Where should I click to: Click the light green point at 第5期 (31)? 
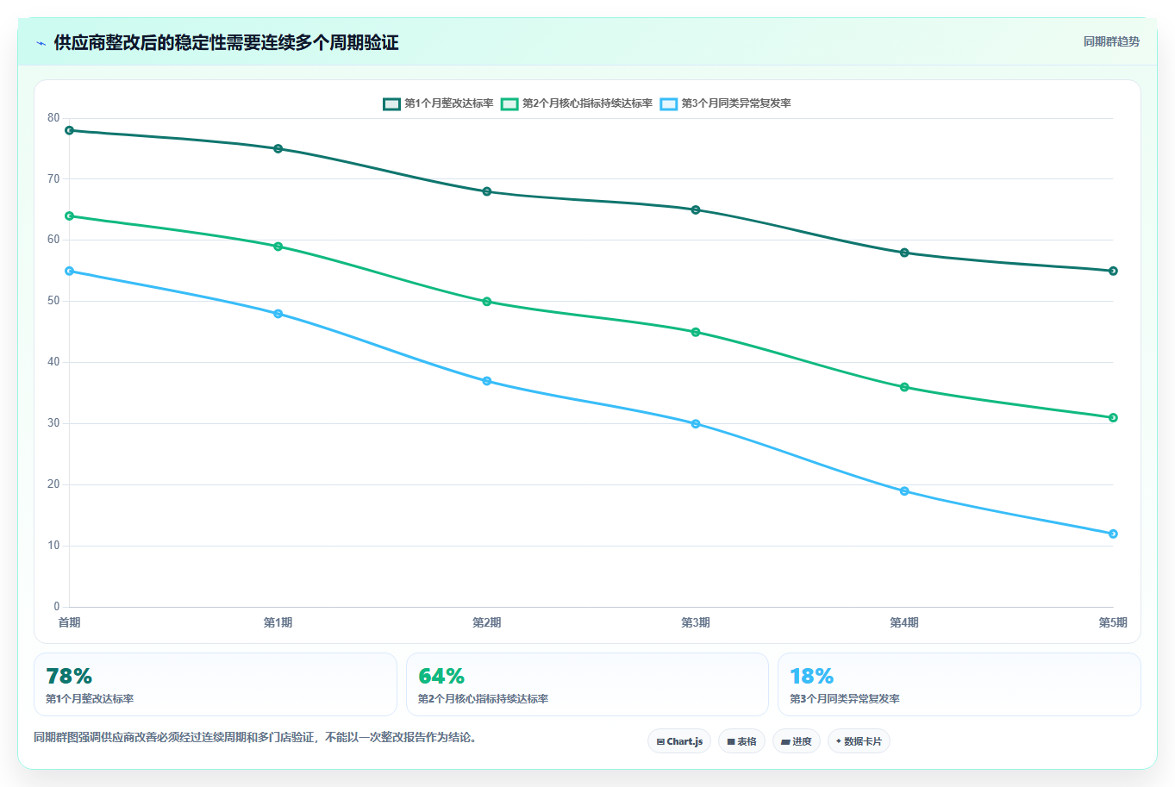[x=1113, y=417]
